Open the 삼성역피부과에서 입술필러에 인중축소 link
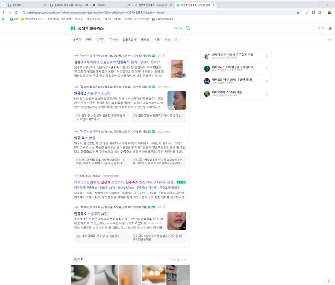335x285 pixels. (x=117, y=62)
